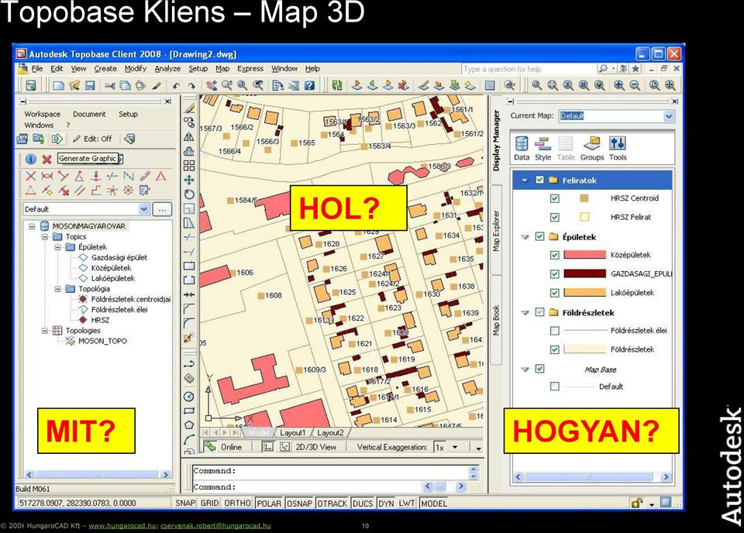Open Data in Display Manager
Screen dimensions: 744x533
click(x=522, y=149)
